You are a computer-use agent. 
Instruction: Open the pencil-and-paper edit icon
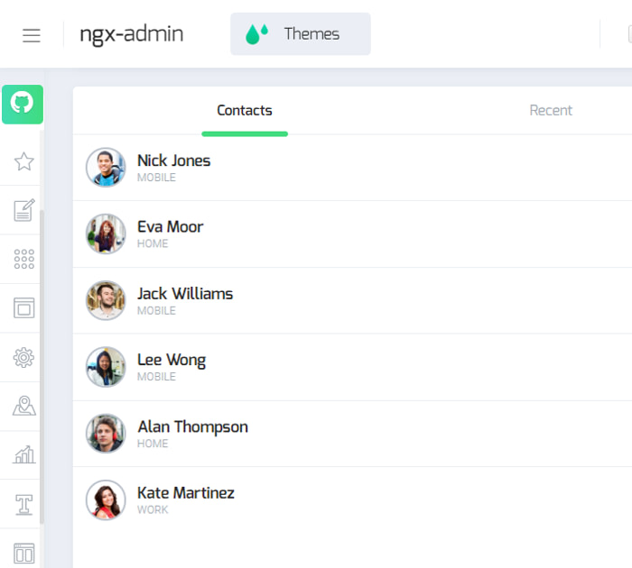point(23,210)
